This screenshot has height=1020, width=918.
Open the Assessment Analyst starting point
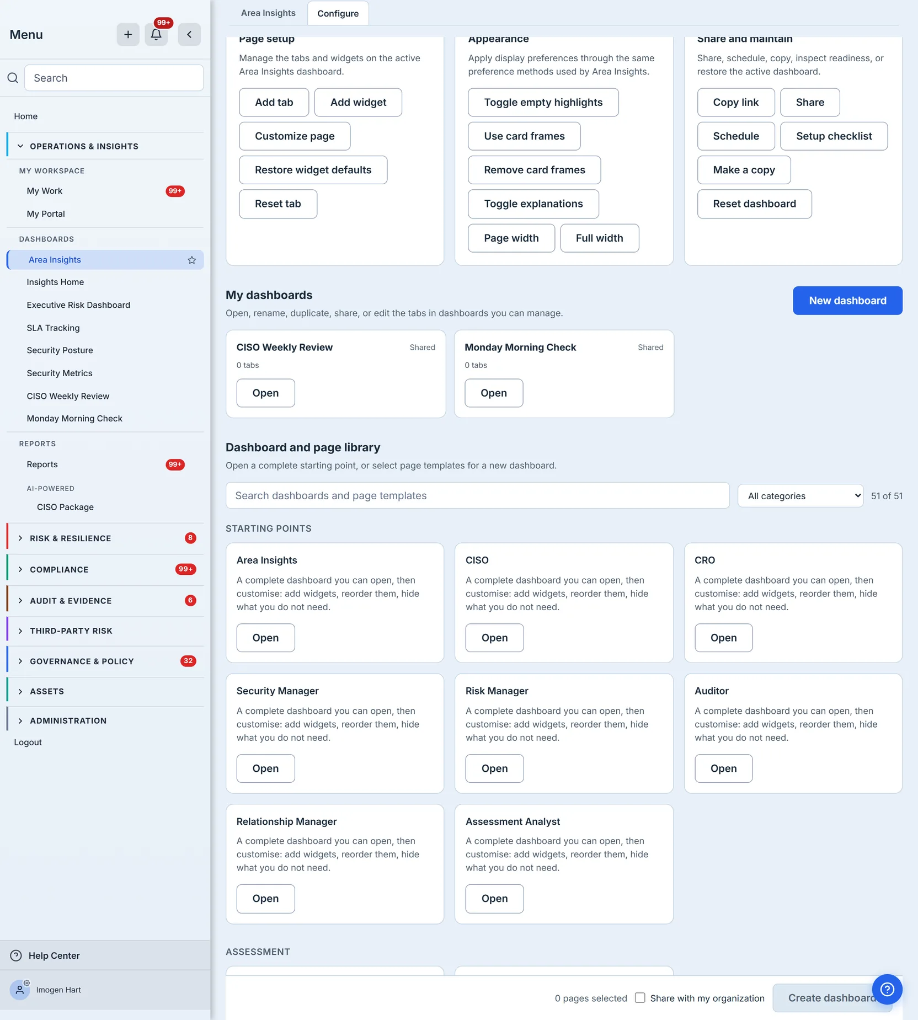point(494,899)
